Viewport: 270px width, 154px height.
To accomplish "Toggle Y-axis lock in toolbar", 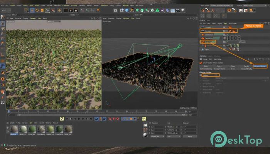I will click(87, 10).
